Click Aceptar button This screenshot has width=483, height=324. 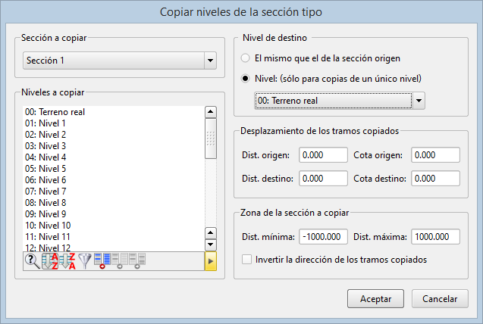(x=375, y=298)
